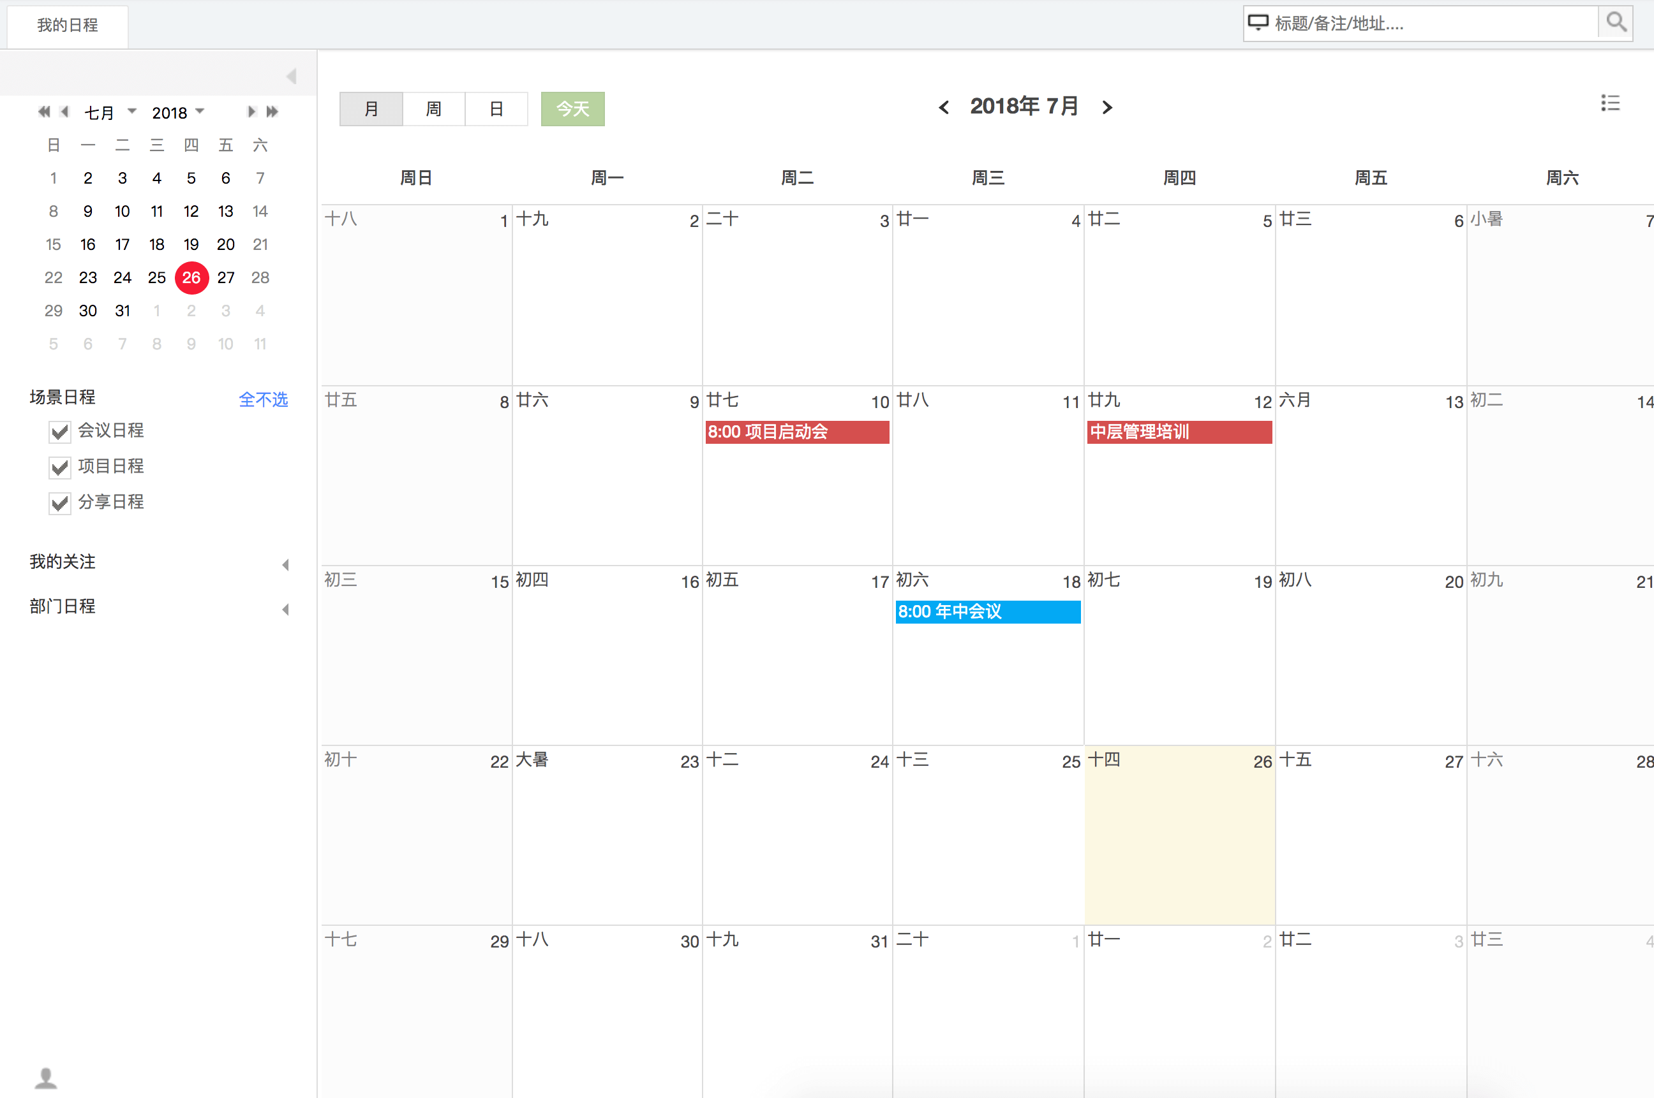The height and width of the screenshot is (1098, 1654).
Task: Expand the 部门日程 section
Action: [285, 609]
